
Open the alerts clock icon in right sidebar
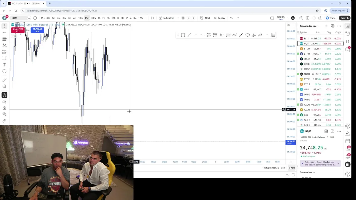(x=348, y=34)
